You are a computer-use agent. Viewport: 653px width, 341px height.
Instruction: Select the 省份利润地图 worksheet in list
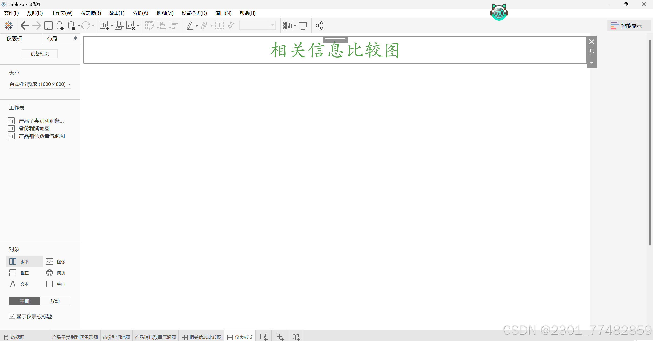pyautogui.click(x=34, y=128)
